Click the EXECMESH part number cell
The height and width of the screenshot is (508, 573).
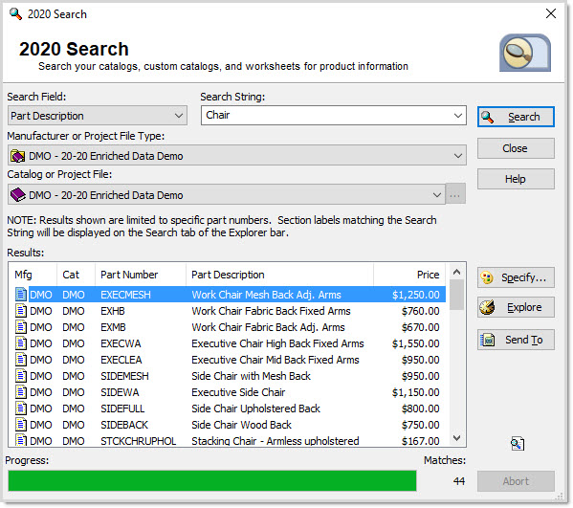pos(125,295)
